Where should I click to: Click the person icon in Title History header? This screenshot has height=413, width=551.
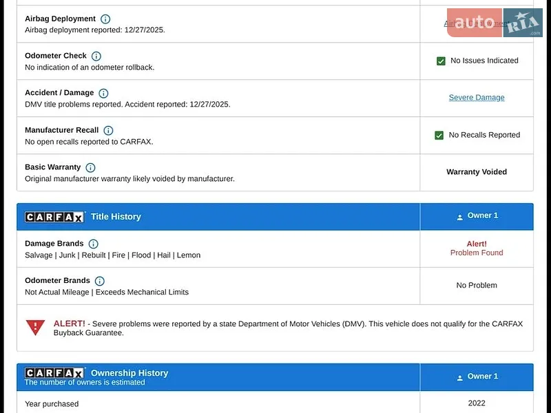point(459,218)
